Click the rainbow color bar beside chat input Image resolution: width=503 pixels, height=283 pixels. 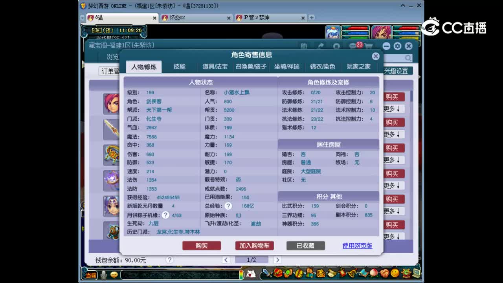click(241, 275)
